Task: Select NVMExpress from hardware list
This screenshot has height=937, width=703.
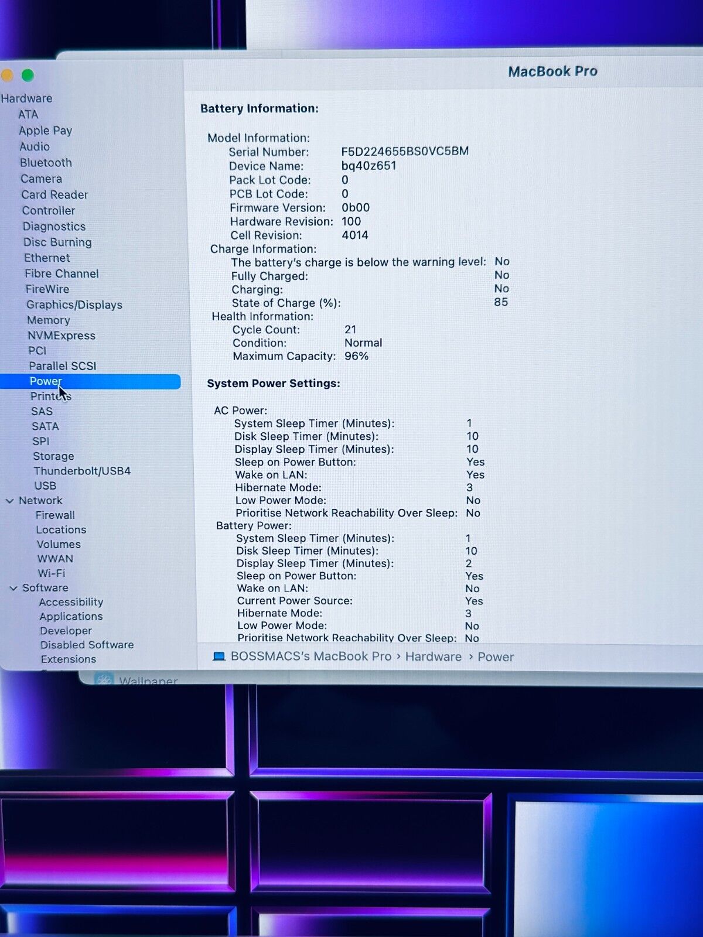Action: 62,336
